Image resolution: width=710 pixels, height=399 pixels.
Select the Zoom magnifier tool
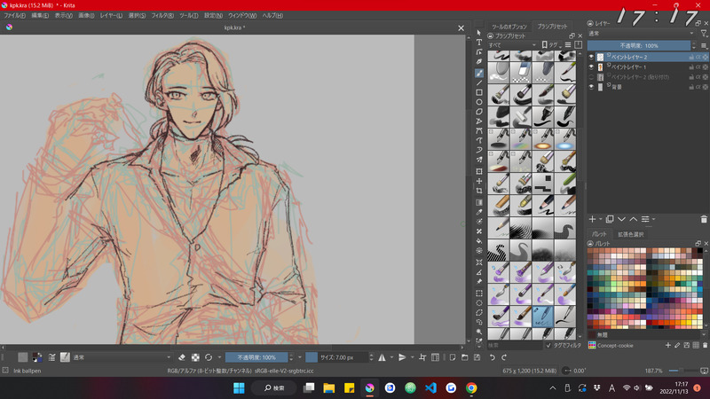pos(479,331)
